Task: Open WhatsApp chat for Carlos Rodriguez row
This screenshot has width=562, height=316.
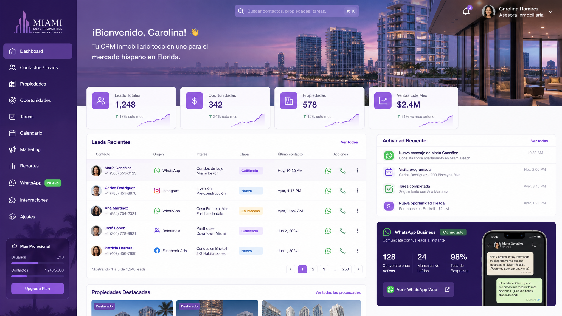Action: tap(328, 191)
